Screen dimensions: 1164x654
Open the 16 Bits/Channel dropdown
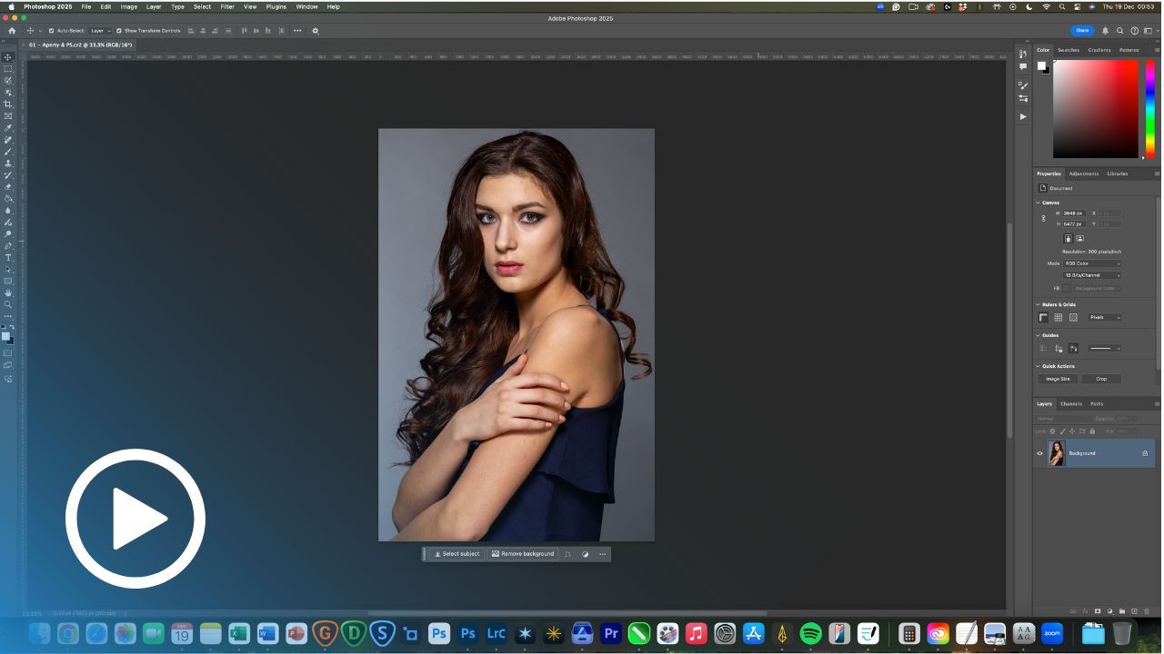[x=1092, y=275]
